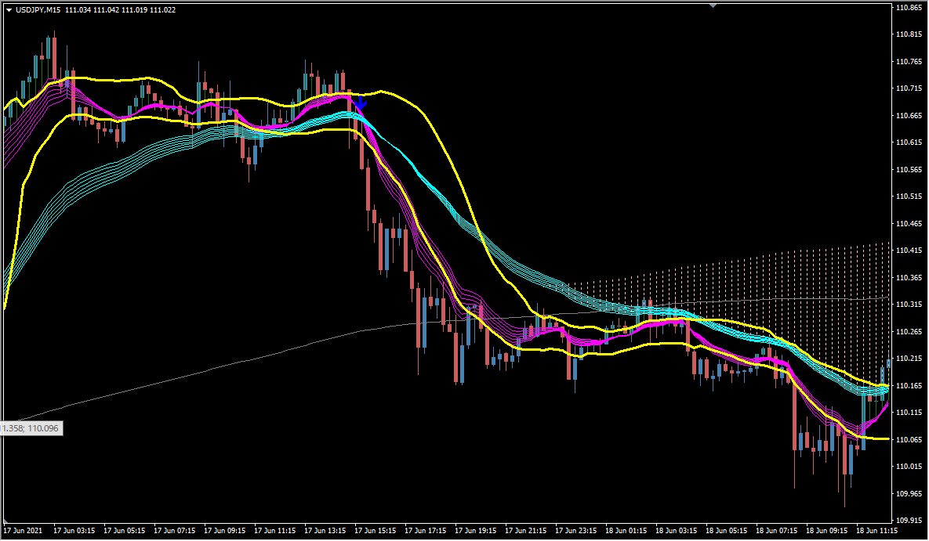The width and height of the screenshot is (929, 541).
Task: Click the 110.165 price axis label
Action: click(x=909, y=385)
